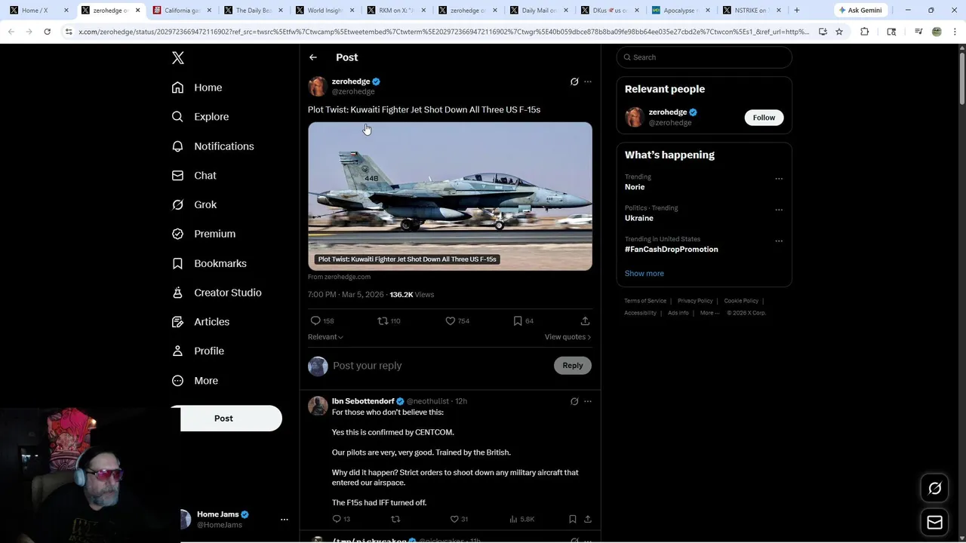The image size is (966, 543).
Task: Open floating Grok button at bottom right
Action: 934,489
